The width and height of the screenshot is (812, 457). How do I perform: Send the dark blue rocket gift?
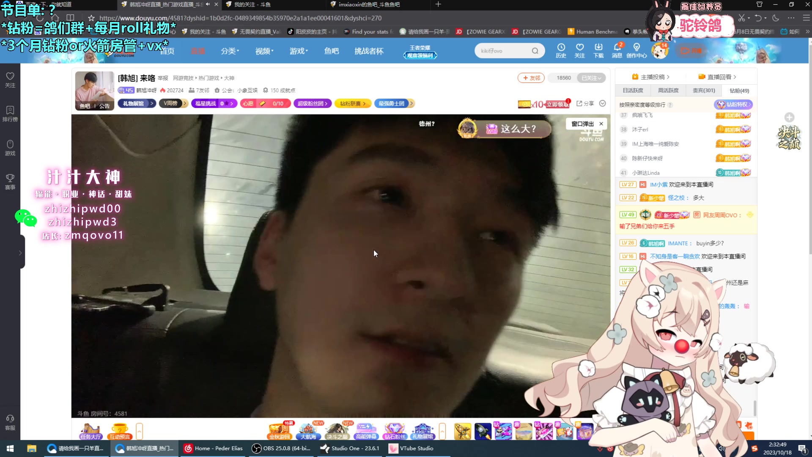[x=483, y=431]
